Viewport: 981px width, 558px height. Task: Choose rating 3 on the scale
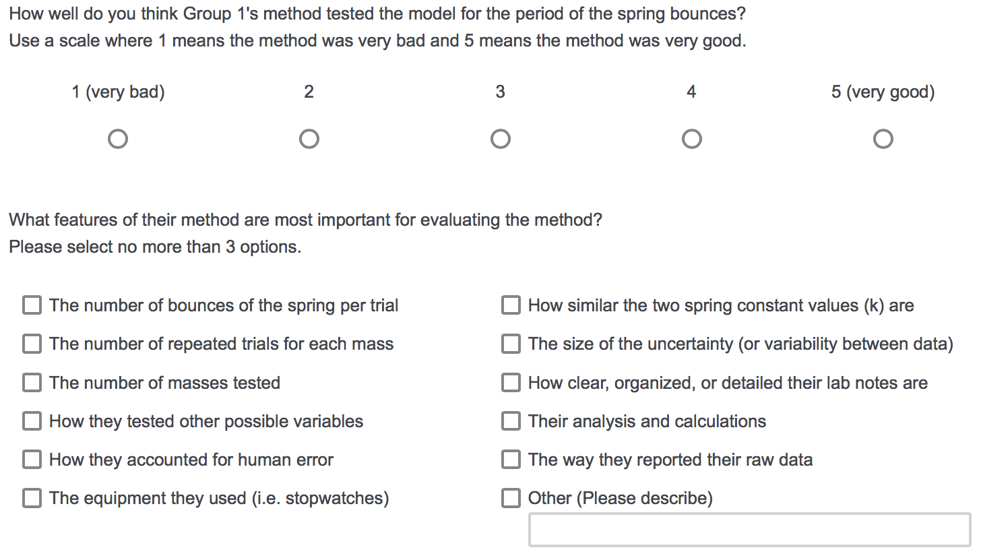click(501, 139)
